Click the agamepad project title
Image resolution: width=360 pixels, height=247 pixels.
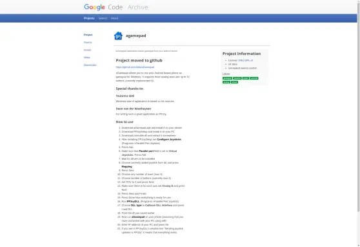(135, 36)
